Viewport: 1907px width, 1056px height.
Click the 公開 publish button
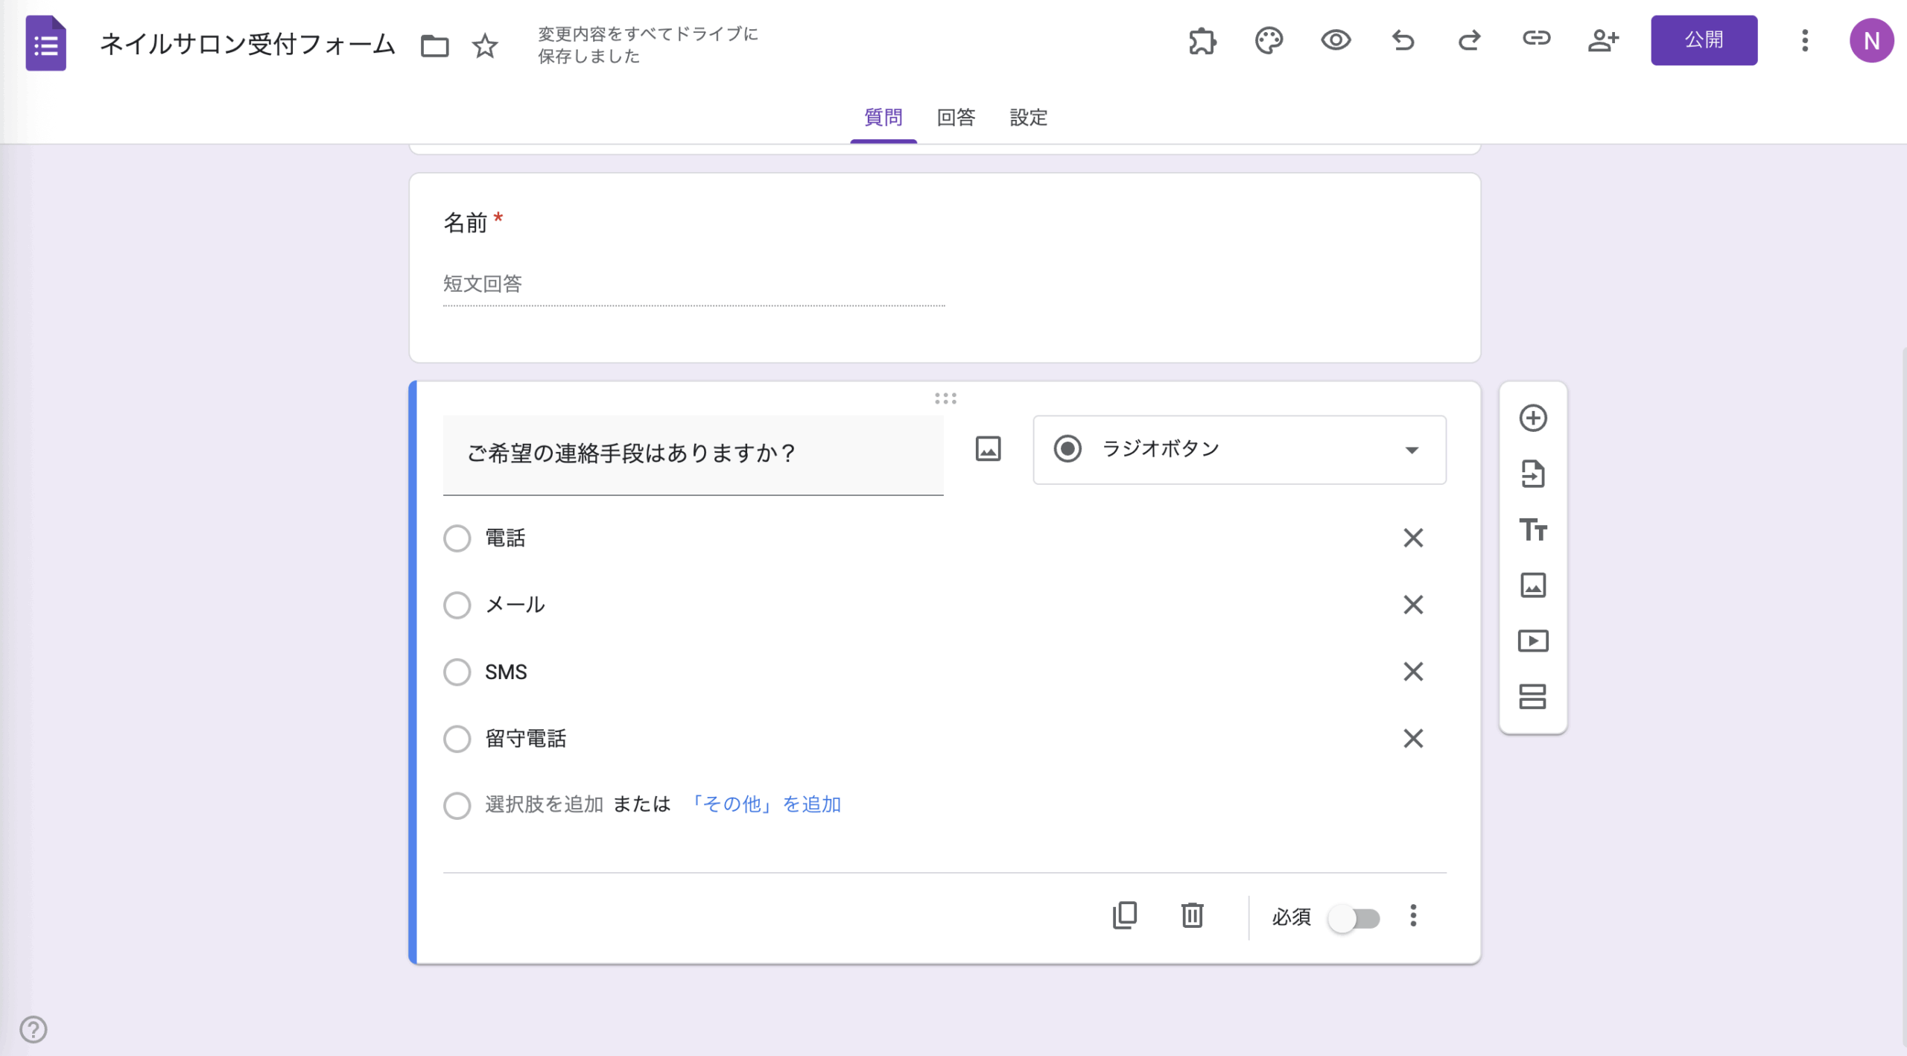[1704, 40]
